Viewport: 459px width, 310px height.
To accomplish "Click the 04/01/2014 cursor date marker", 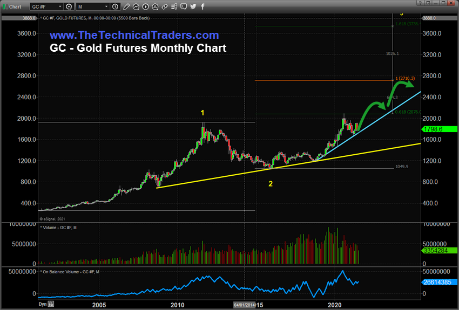I will click(x=245, y=305).
